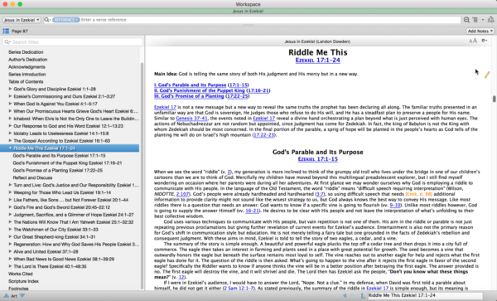Open Acknowledgments in the sidebar
The height and width of the screenshot is (301, 497).
pos(27,67)
